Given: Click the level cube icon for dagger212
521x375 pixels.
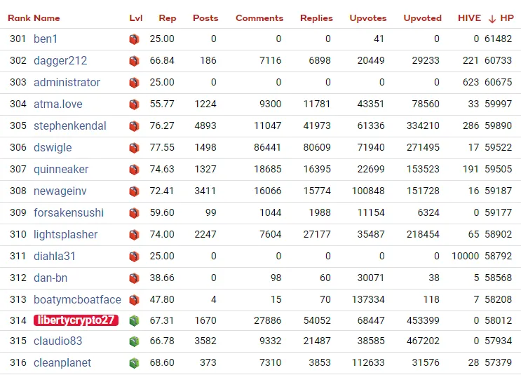Looking at the screenshot, I should pyautogui.click(x=134, y=61).
